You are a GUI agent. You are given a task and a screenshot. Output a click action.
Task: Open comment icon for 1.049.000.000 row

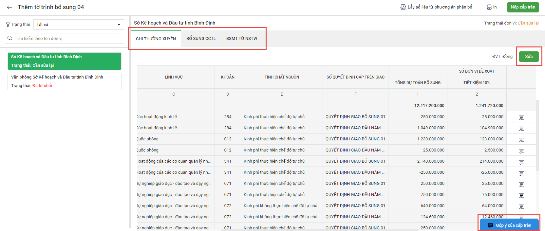[521, 129]
